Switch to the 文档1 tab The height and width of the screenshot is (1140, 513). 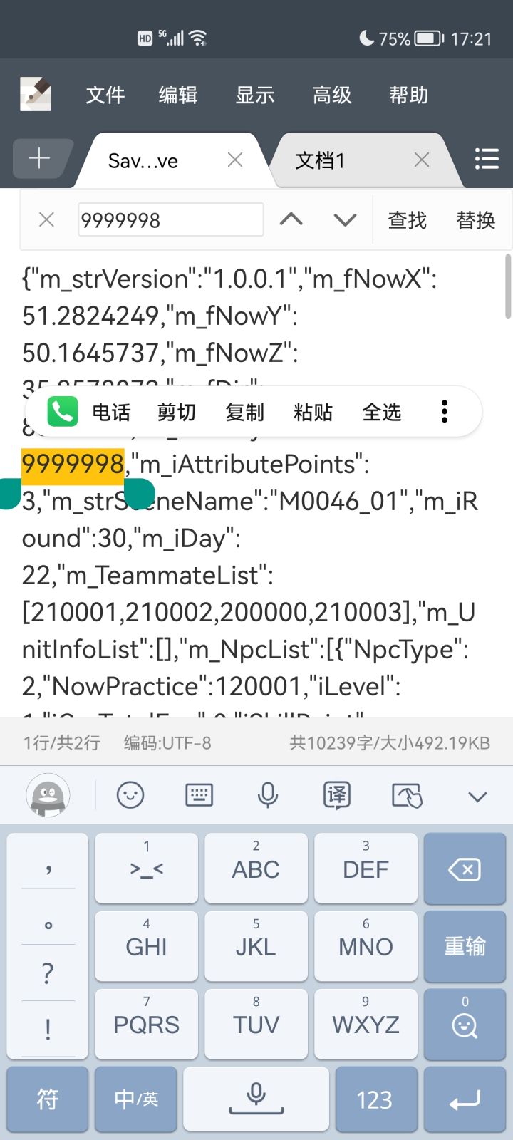tap(321, 160)
